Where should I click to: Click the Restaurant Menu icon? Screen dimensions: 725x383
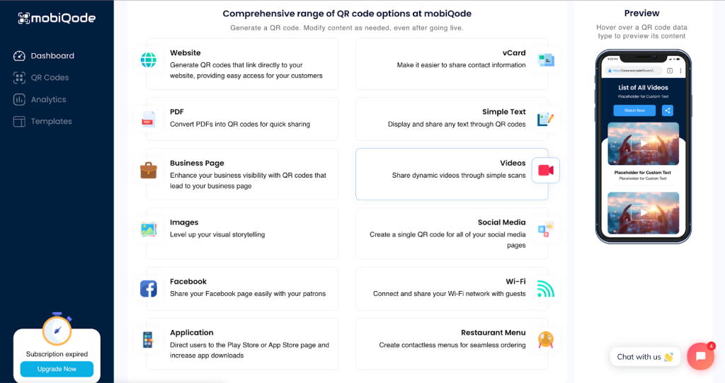545,339
